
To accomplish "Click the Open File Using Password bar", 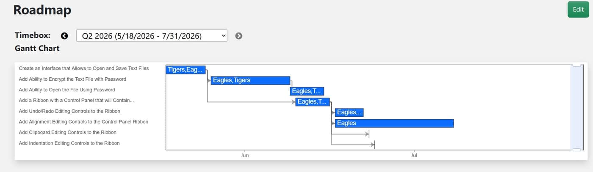I will coord(307,91).
